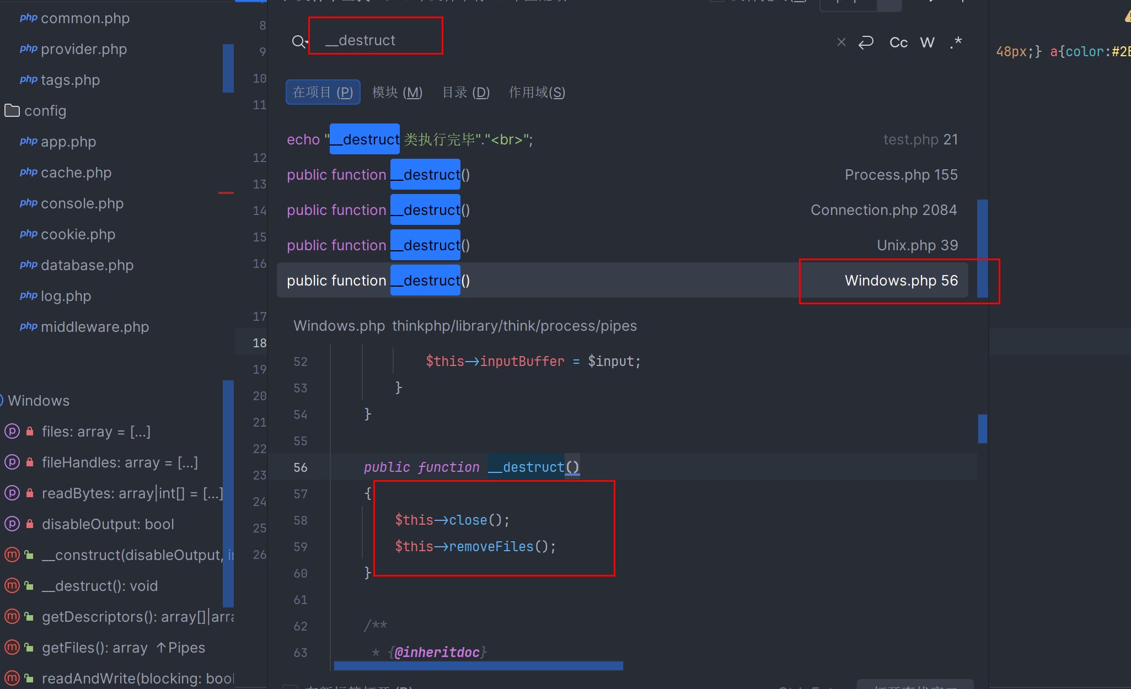Image resolution: width=1131 pixels, height=689 pixels.
Task: Select __destruct(): void in structure panel
Action: pyautogui.click(x=100, y=586)
